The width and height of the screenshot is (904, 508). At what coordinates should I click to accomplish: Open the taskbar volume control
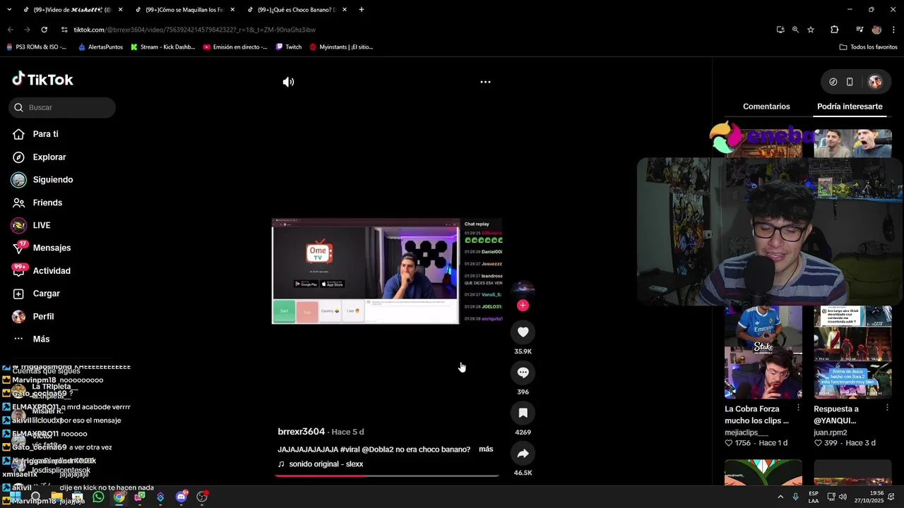point(843,497)
